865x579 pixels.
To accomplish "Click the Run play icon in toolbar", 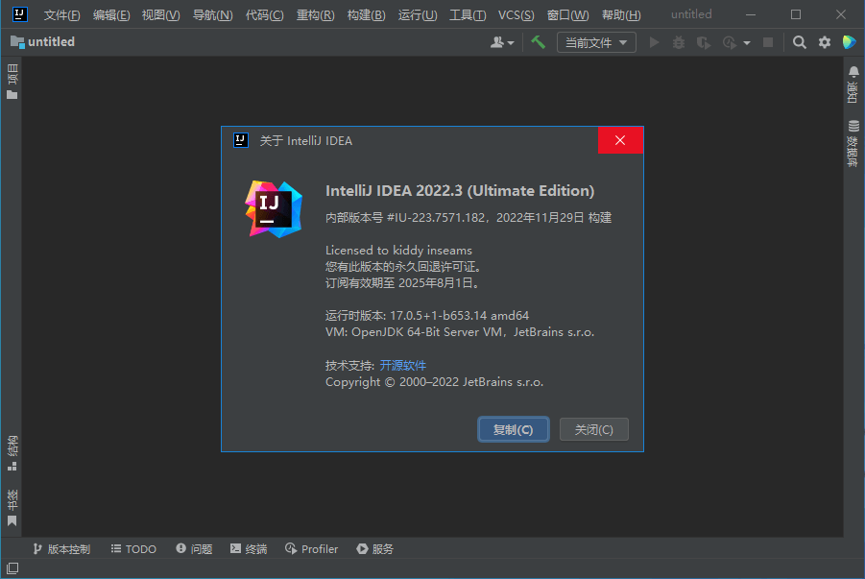I will click(x=655, y=42).
